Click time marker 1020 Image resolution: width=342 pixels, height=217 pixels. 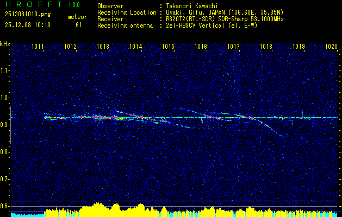click(x=331, y=46)
